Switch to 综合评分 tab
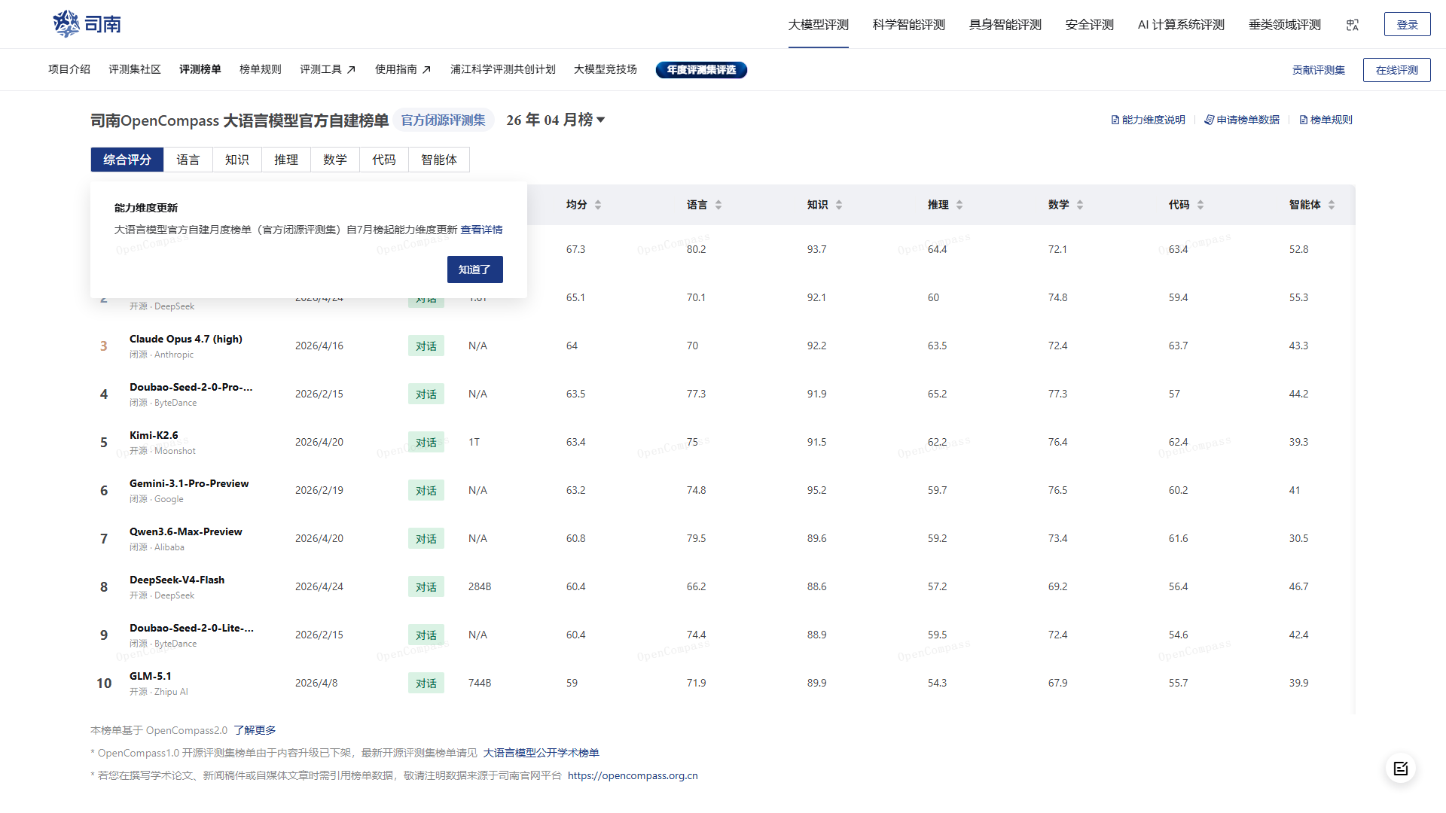The height and width of the screenshot is (813, 1446). tap(127, 160)
